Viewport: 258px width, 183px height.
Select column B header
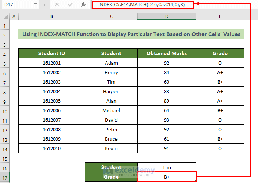pyautogui.click(x=52, y=16)
